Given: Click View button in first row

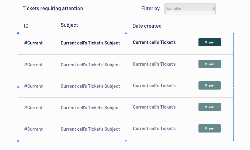Looking at the screenshot, I should (x=210, y=42).
